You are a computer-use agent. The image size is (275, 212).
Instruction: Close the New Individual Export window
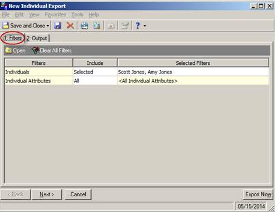click(x=270, y=6)
